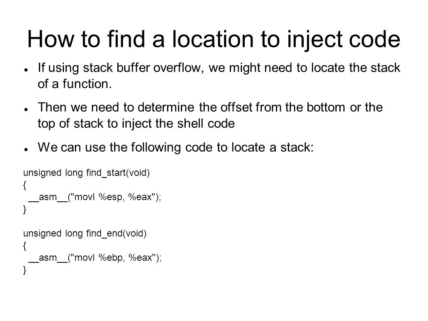
Task: Click the find_start function declaration line
Action: pos(87,173)
